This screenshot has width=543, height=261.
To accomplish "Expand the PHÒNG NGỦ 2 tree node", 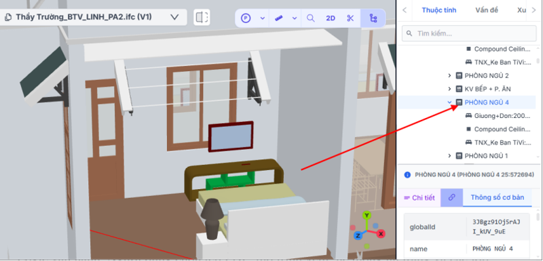I will (449, 75).
